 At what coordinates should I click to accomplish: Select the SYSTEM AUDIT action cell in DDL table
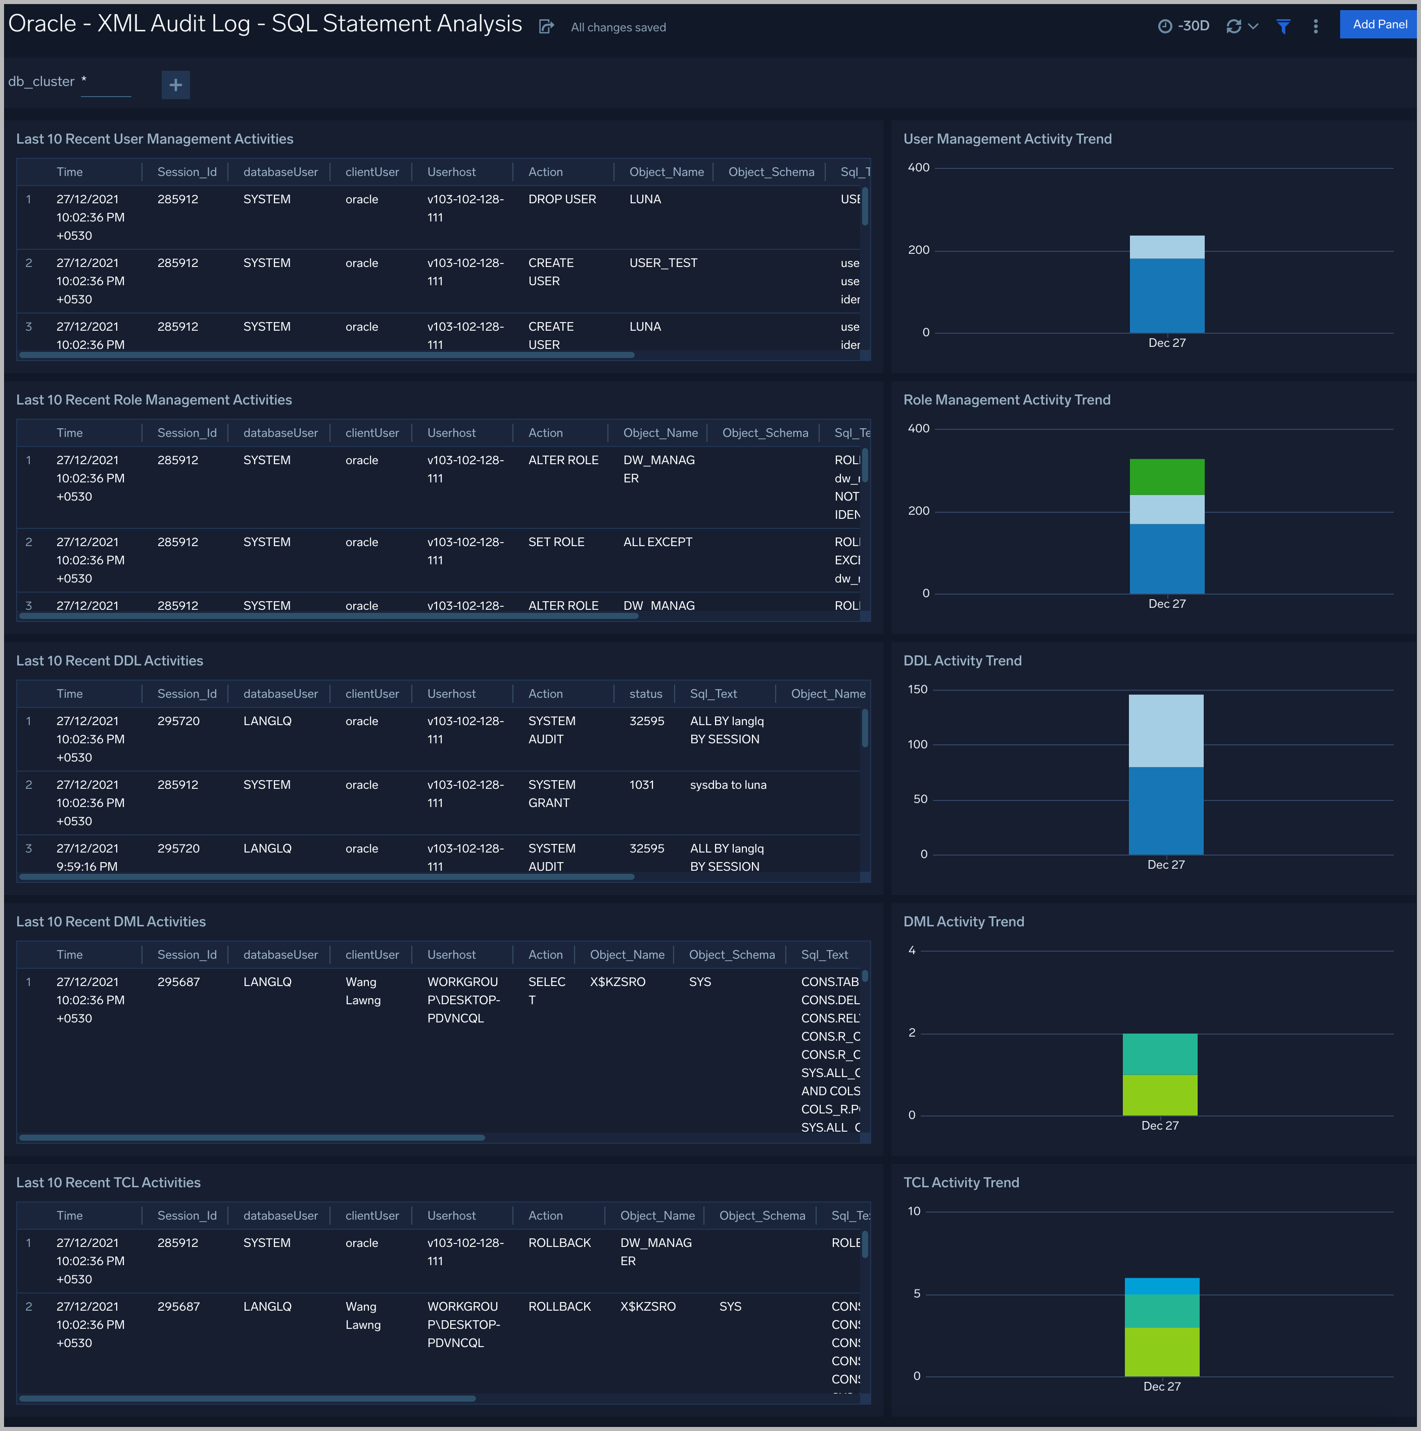coord(551,730)
